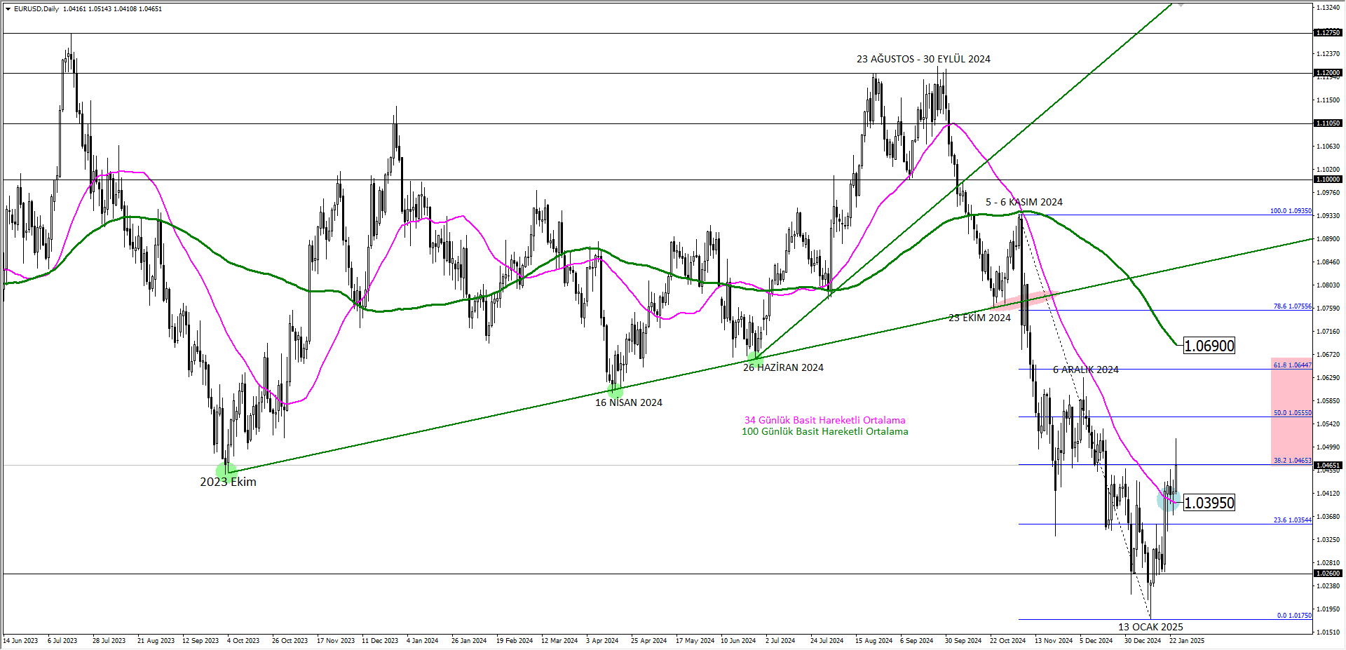Select Fibonacci label '61.8 1.06447'
1346x650 pixels.
[x=1292, y=365]
